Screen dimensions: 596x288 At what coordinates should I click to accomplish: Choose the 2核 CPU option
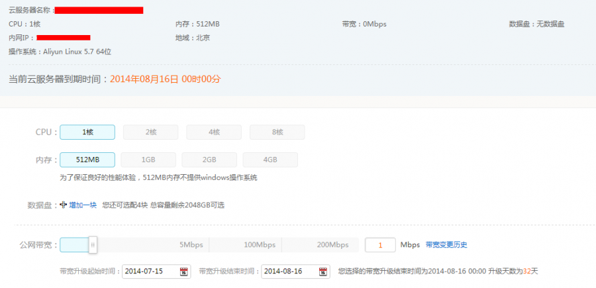(x=150, y=132)
